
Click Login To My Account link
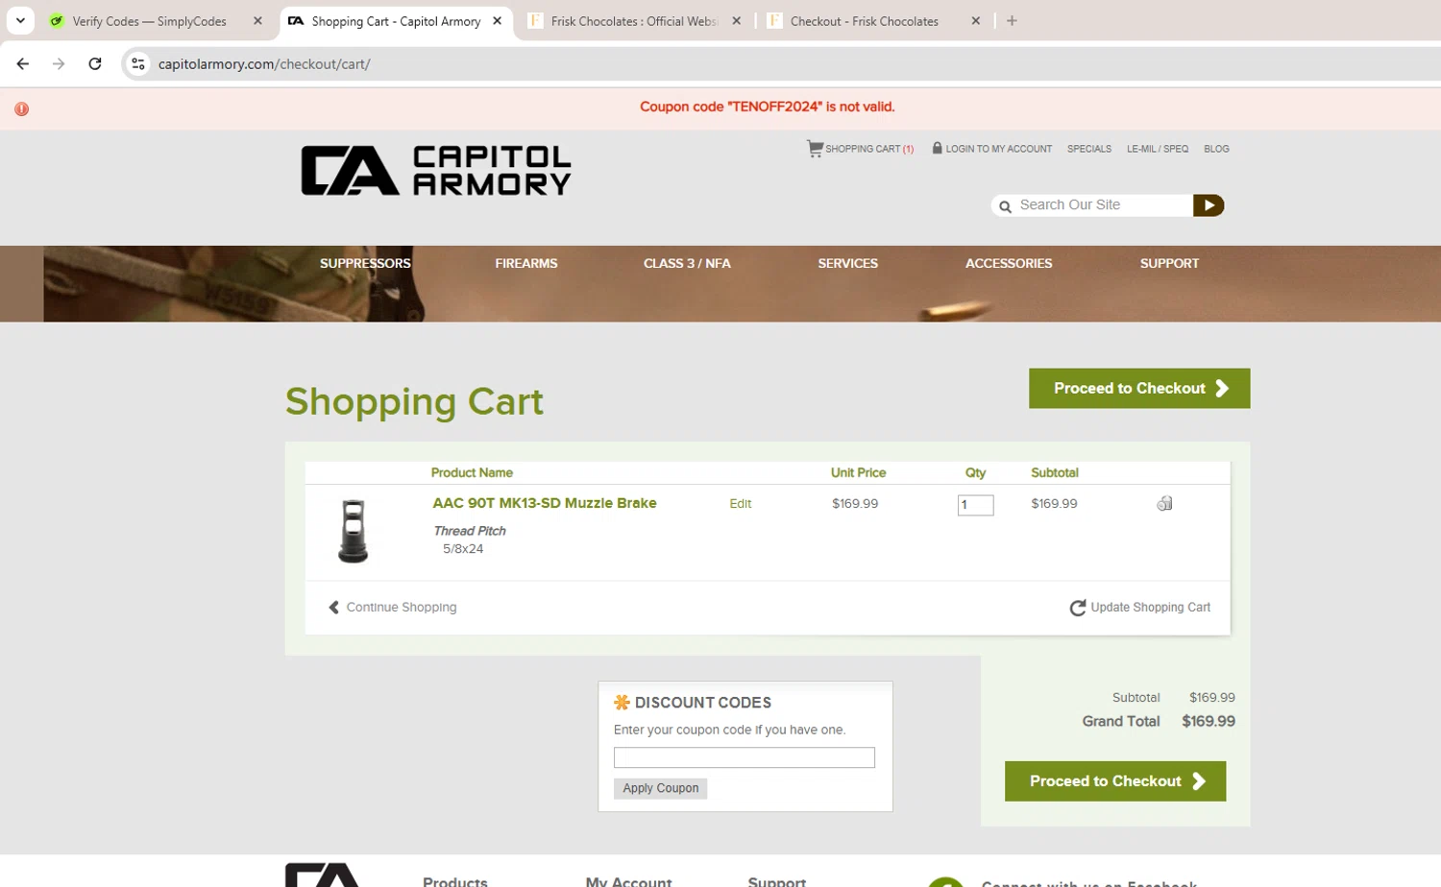991,149
